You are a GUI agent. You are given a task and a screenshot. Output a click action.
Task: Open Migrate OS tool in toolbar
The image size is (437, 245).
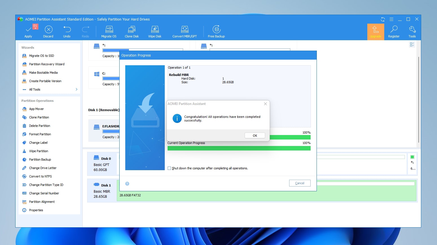[109, 32]
